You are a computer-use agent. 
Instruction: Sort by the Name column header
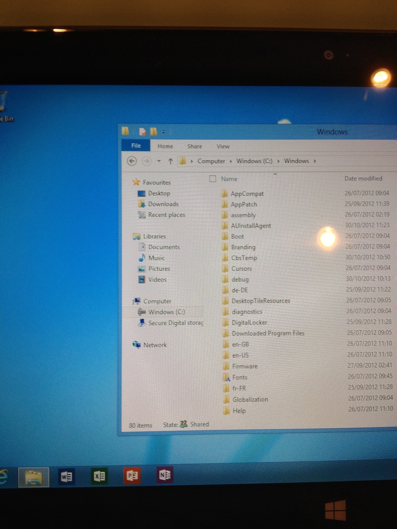229,179
